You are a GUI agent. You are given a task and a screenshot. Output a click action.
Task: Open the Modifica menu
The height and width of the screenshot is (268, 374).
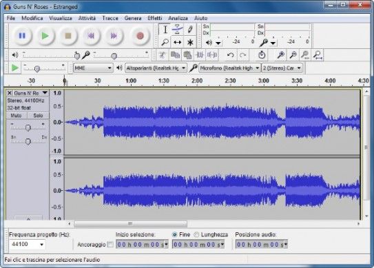[32, 18]
